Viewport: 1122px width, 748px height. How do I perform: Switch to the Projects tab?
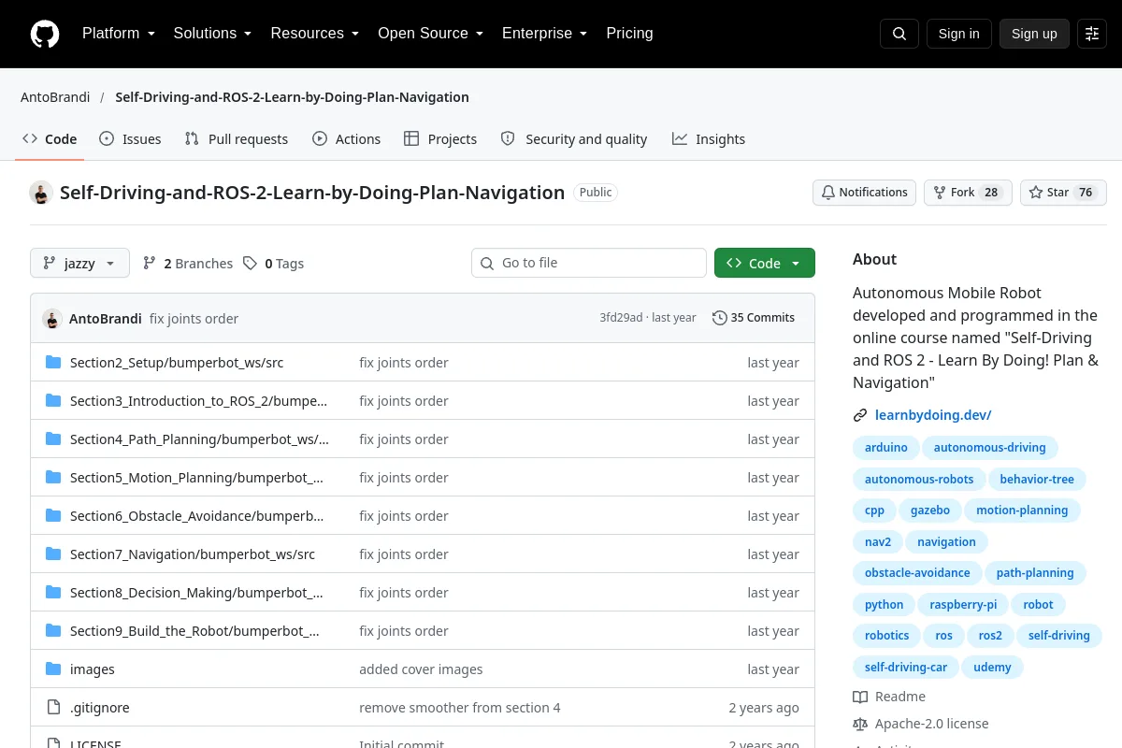point(440,138)
